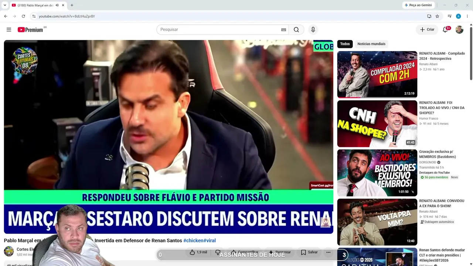Select the Notícias mundiais filter chip

click(371, 44)
